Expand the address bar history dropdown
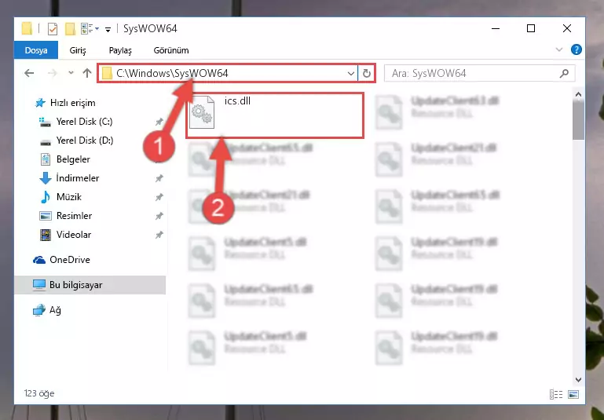The width and height of the screenshot is (604, 420). [x=350, y=73]
